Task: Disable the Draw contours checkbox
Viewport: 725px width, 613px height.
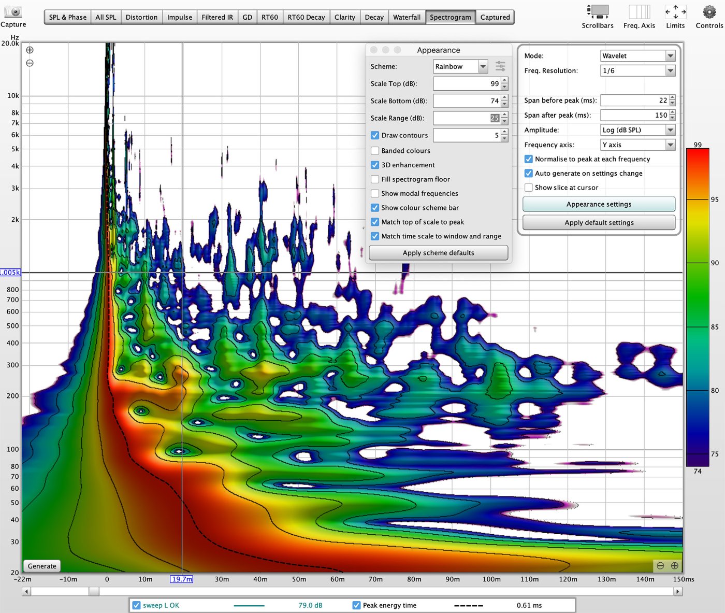Action: pos(375,135)
